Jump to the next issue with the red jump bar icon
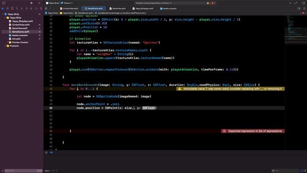The width and height of the screenshot is (307, 173). 303,13
